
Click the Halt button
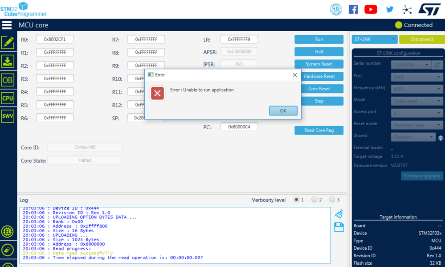pos(319,52)
